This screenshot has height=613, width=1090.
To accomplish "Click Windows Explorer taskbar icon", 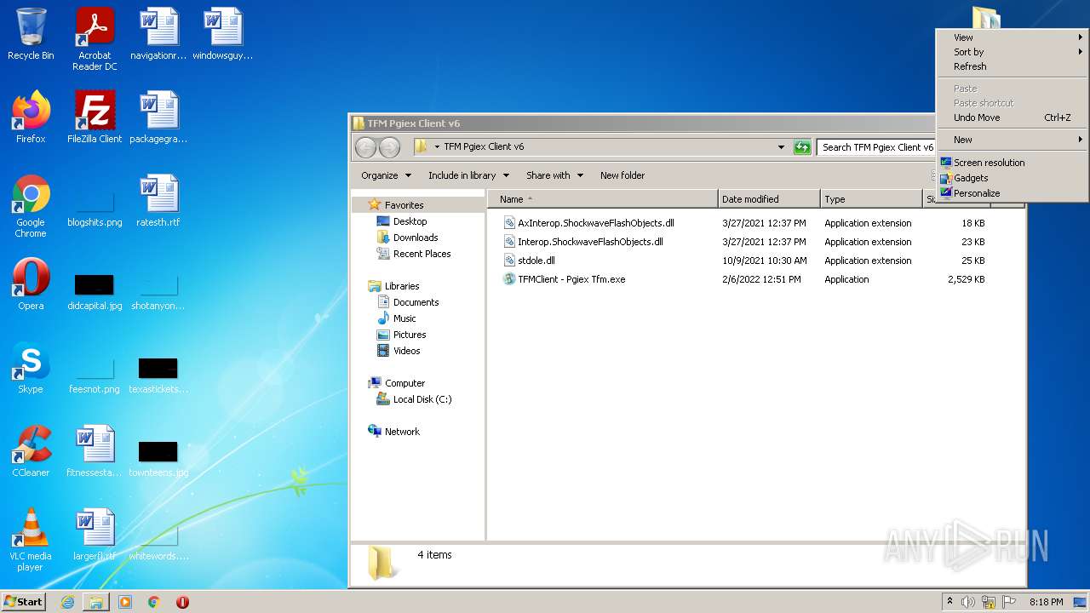I will pos(96,602).
